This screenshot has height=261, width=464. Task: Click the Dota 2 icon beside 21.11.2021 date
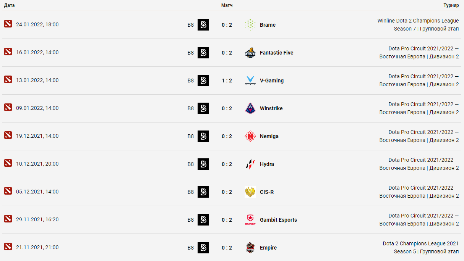[x=8, y=246]
